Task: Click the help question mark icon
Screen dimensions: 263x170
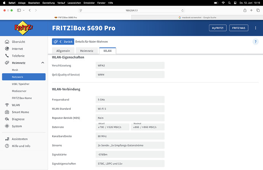Action: [x=255, y=42]
